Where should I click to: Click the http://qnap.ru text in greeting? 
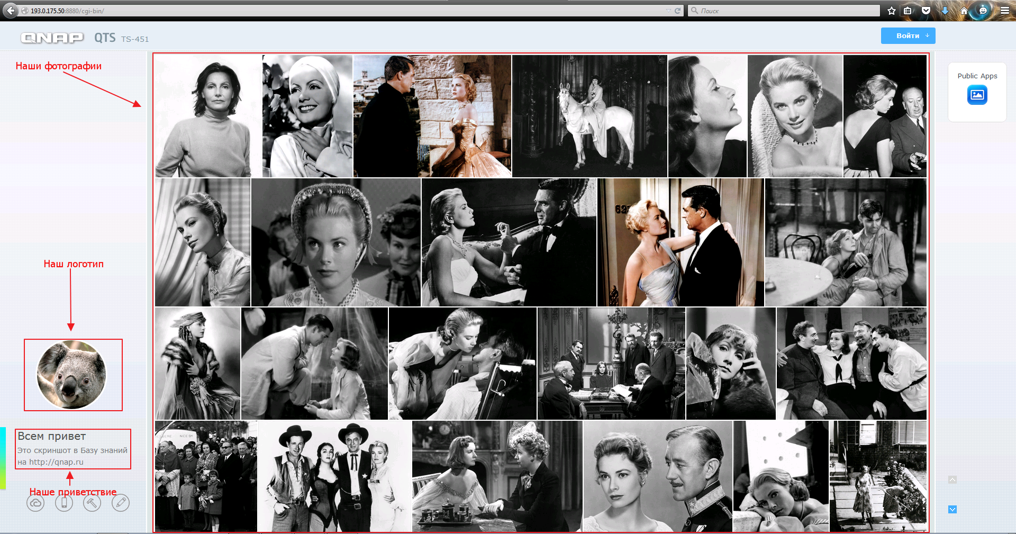[x=56, y=462]
